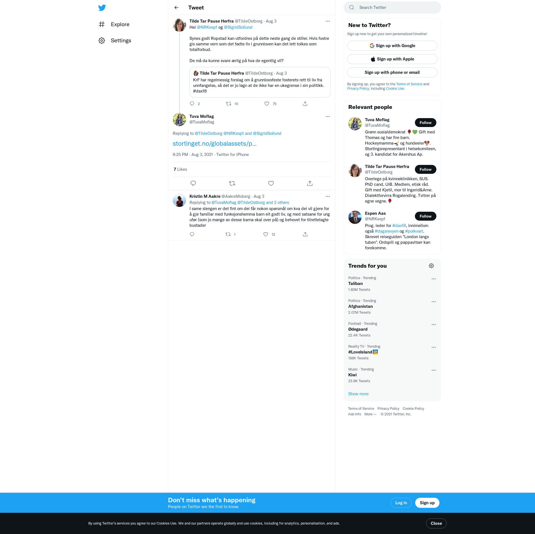Open #dagsrevyen hashtag in Espen Aas bio

386,231
